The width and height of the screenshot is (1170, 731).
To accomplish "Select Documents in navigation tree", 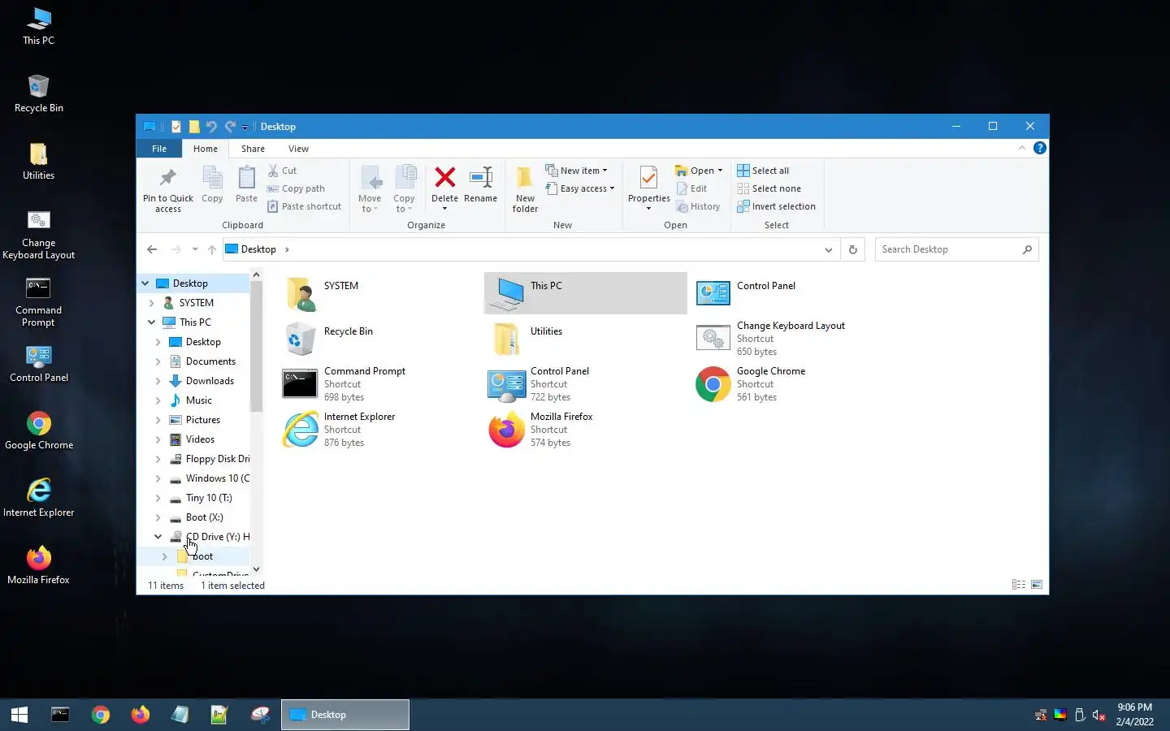I will 210,361.
